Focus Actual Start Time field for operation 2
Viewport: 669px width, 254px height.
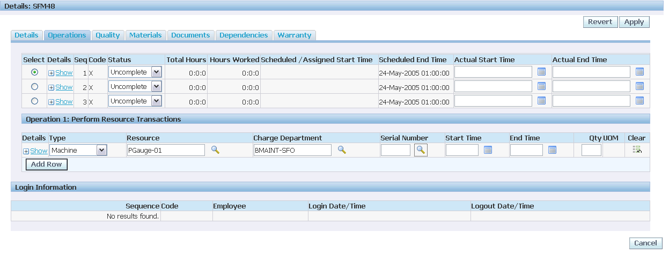point(493,86)
